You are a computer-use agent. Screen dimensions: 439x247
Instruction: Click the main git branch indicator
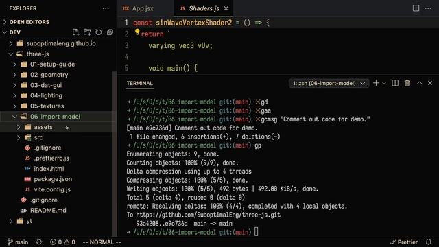click(x=18, y=242)
